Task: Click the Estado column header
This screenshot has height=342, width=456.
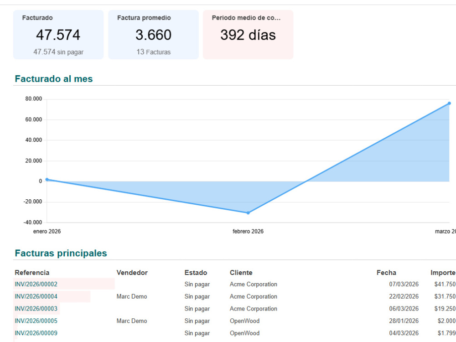Action: tap(196, 273)
